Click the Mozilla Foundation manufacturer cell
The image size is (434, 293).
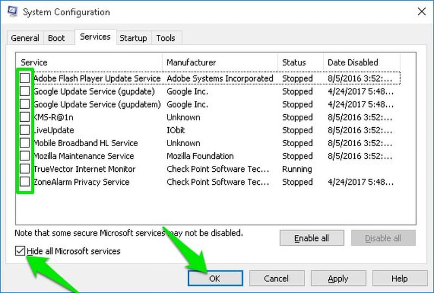coord(200,156)
